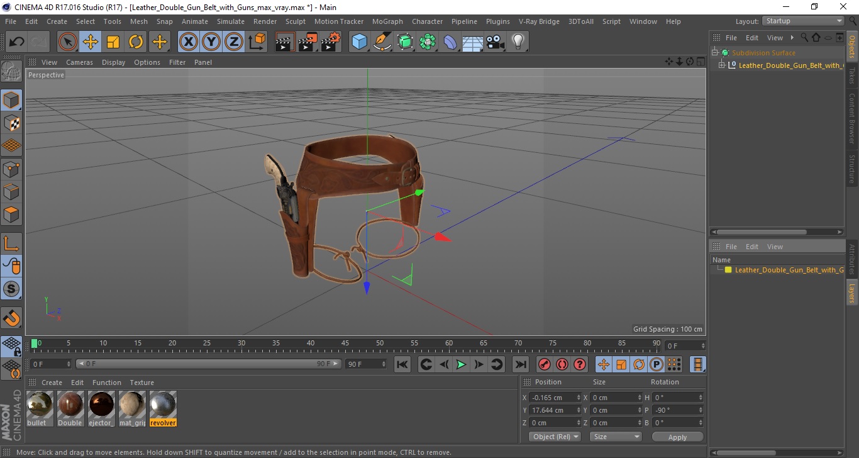Select the Polygons mode icon
The width and height of the screenshot is (859, 458).
pyautogui.click(x=11, y=214)
